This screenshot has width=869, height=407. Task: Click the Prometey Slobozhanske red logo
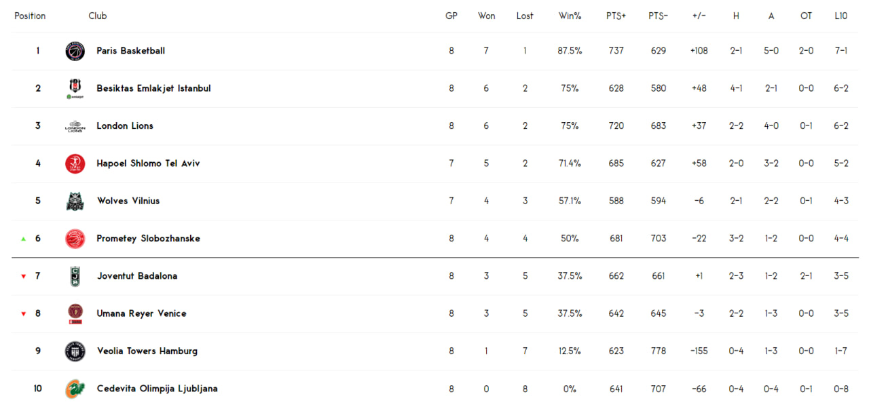[75, 239]
